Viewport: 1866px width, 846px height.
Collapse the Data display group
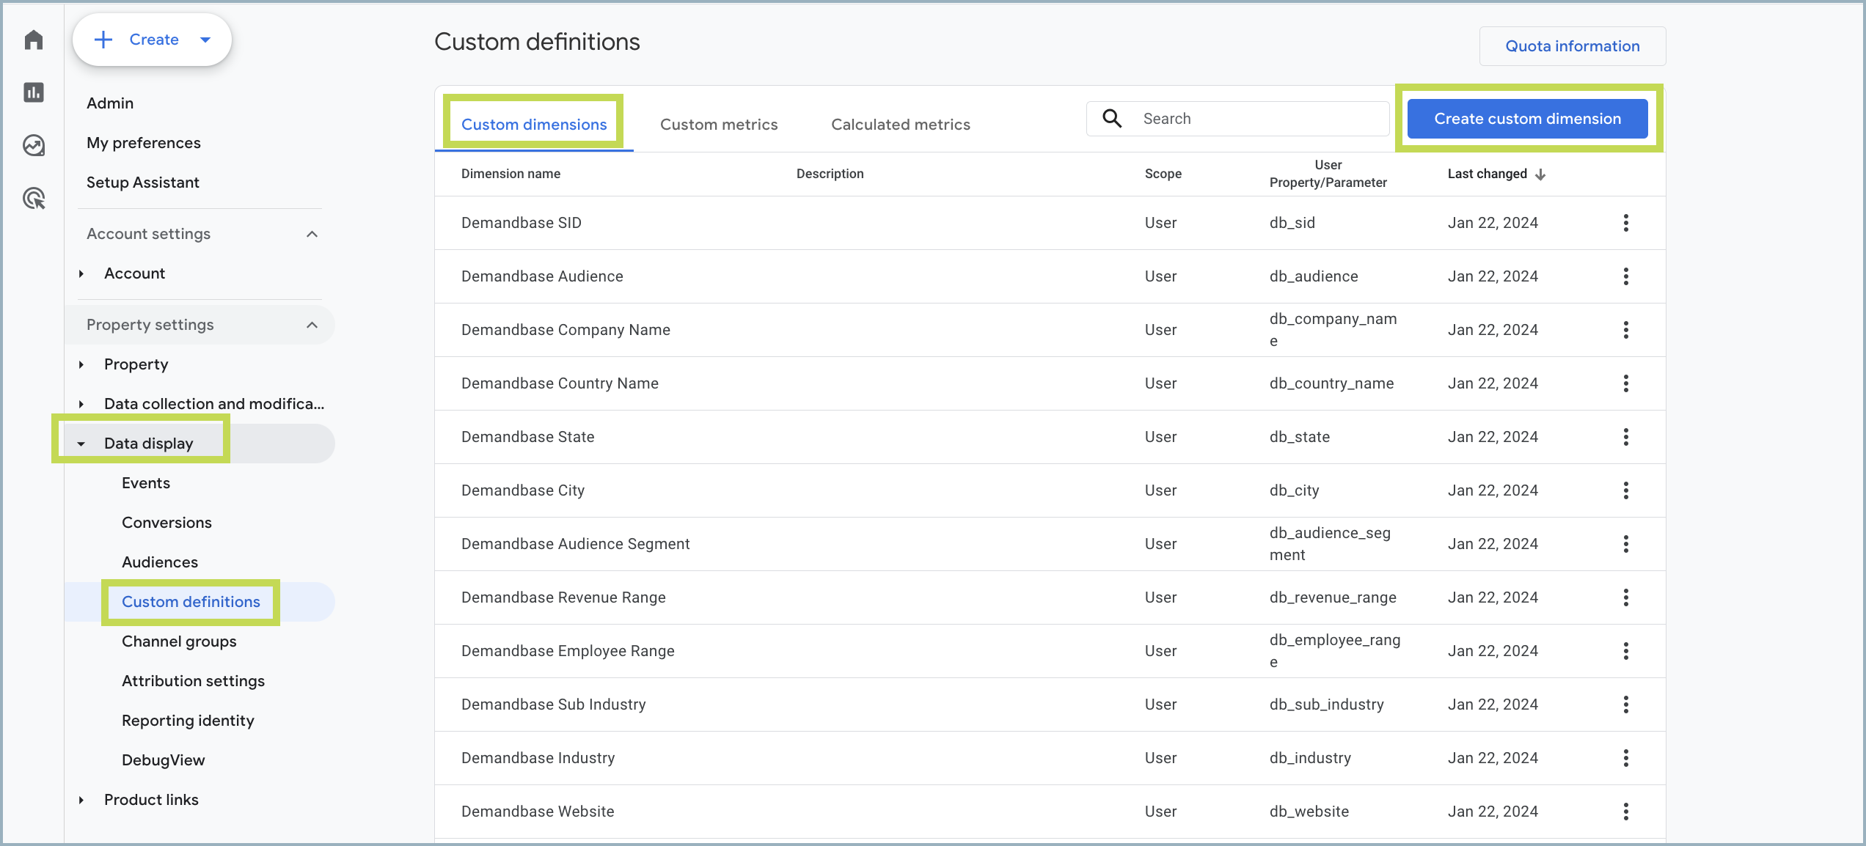81,444
